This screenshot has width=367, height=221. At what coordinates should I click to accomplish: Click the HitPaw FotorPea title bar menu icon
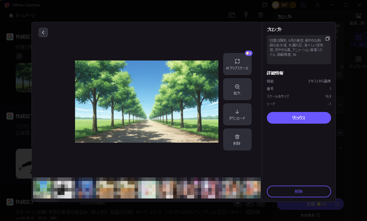pyautogui.click(x=318, y=5)
